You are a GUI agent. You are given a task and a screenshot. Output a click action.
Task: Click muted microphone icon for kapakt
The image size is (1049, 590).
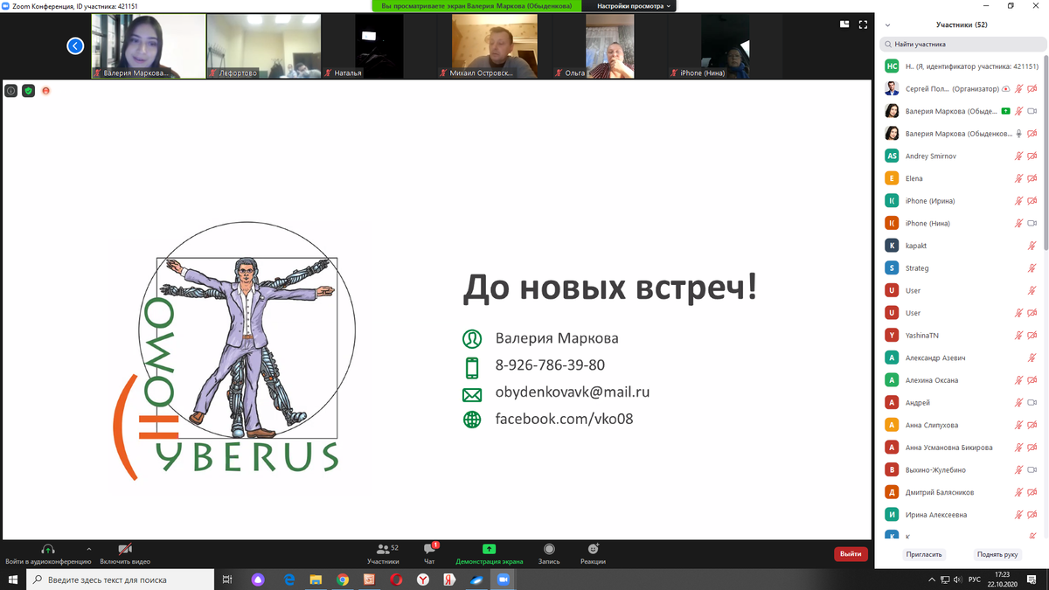click(1032, 246)
